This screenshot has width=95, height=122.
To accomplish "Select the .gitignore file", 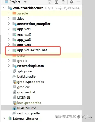I will [x=25, y=71].
